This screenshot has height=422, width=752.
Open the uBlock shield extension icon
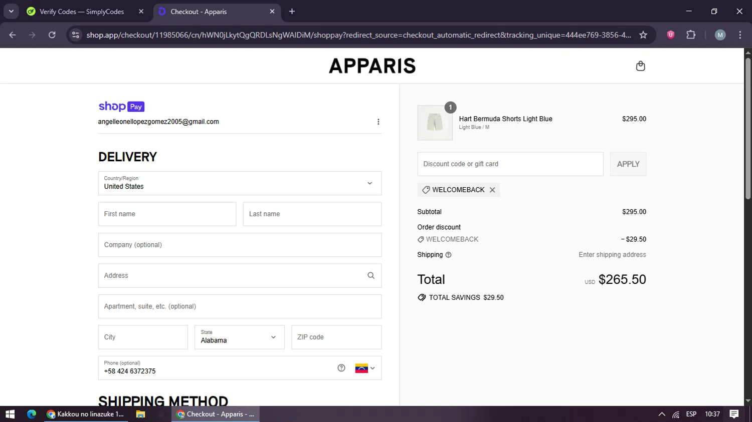pos(671,35)
